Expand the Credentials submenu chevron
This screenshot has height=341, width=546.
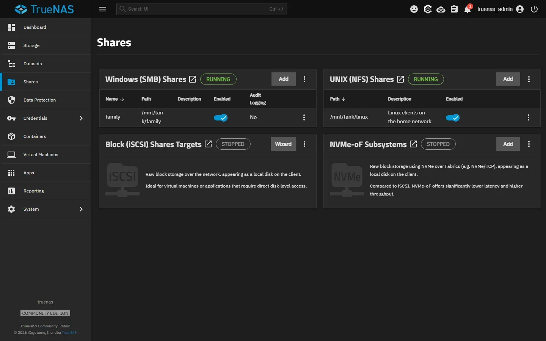(81, 118)
